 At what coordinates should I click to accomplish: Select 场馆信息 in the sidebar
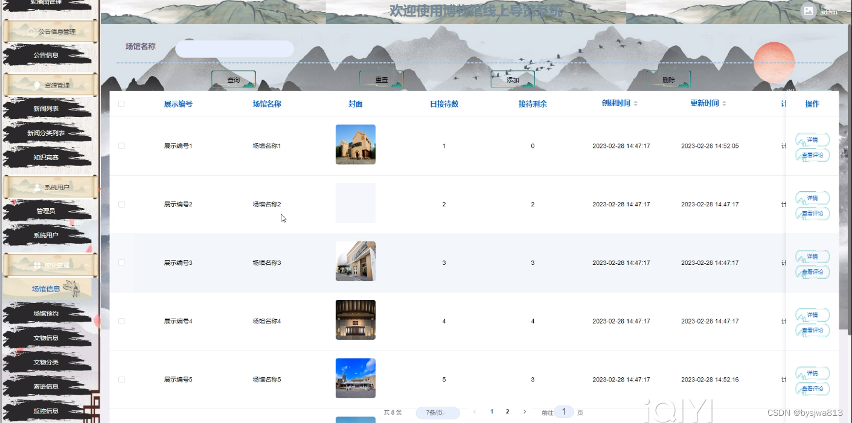click(46, 289)
